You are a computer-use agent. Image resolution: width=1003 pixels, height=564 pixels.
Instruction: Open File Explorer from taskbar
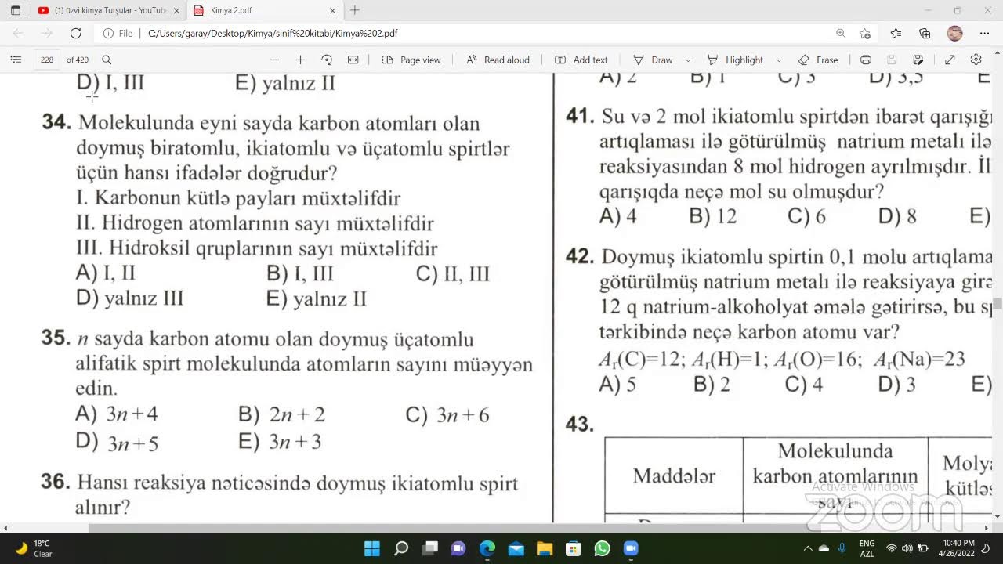[545, 548]
